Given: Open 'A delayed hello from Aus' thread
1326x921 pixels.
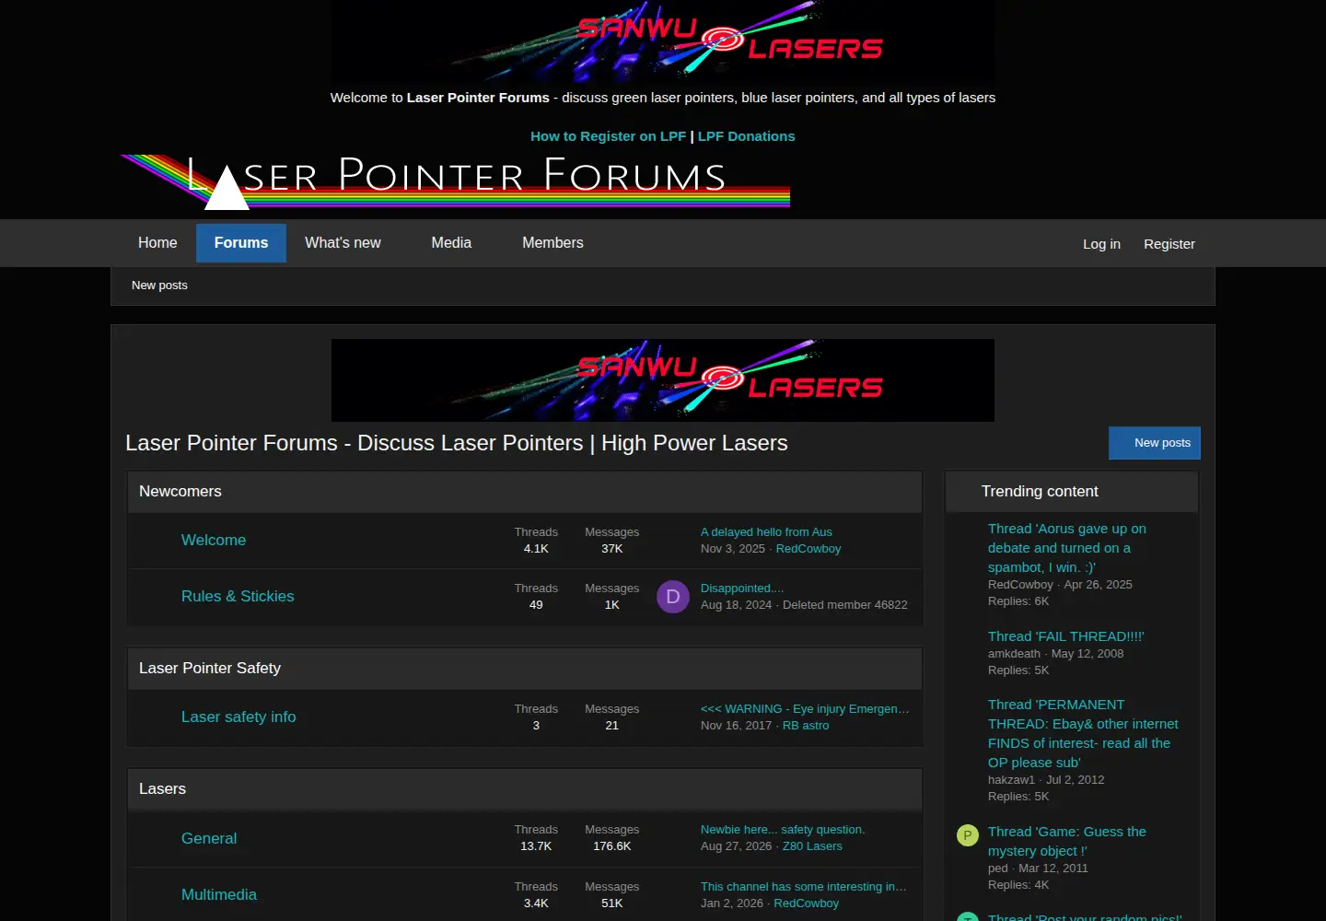Looking at the screenshot, I should [x=766, y=532].
